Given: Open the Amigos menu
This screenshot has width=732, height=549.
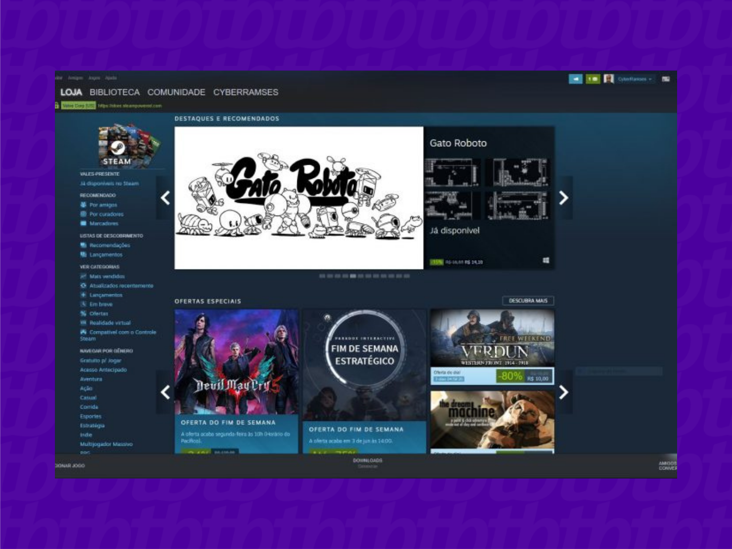Looking at the screenshot, I should tap(75, 78).
